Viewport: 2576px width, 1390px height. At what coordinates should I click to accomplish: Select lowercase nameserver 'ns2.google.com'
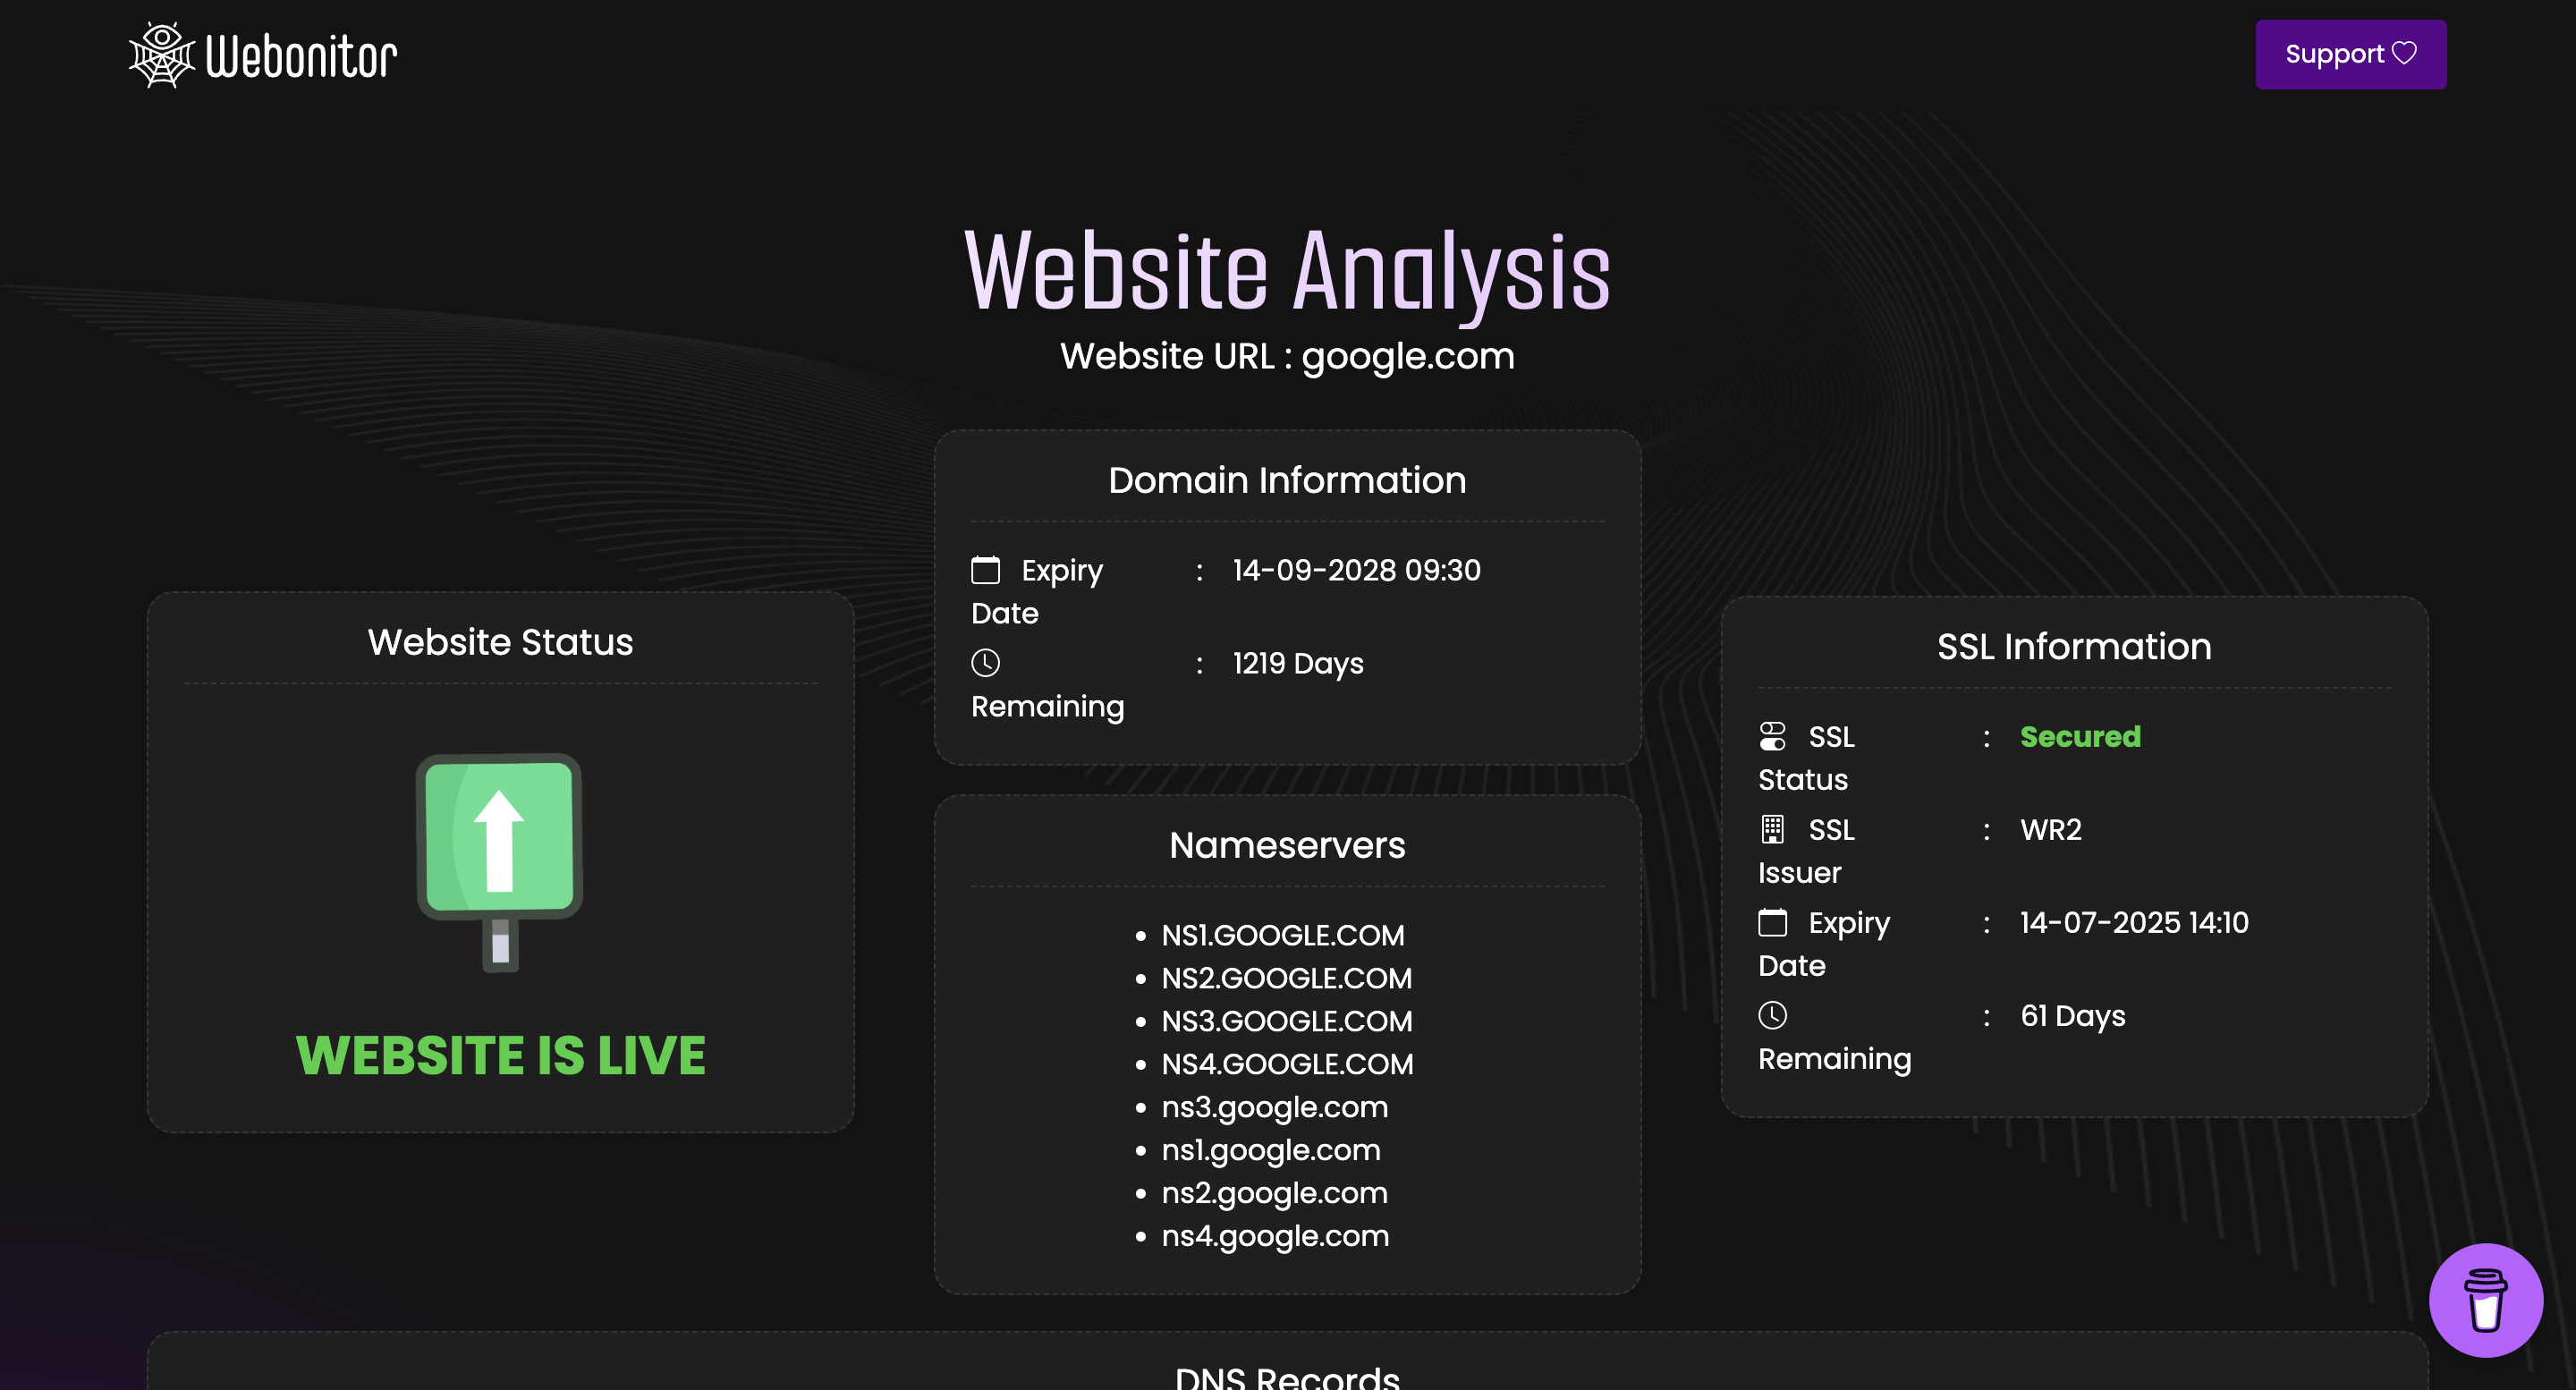pyautogui.click(x=1275, y=1194)
